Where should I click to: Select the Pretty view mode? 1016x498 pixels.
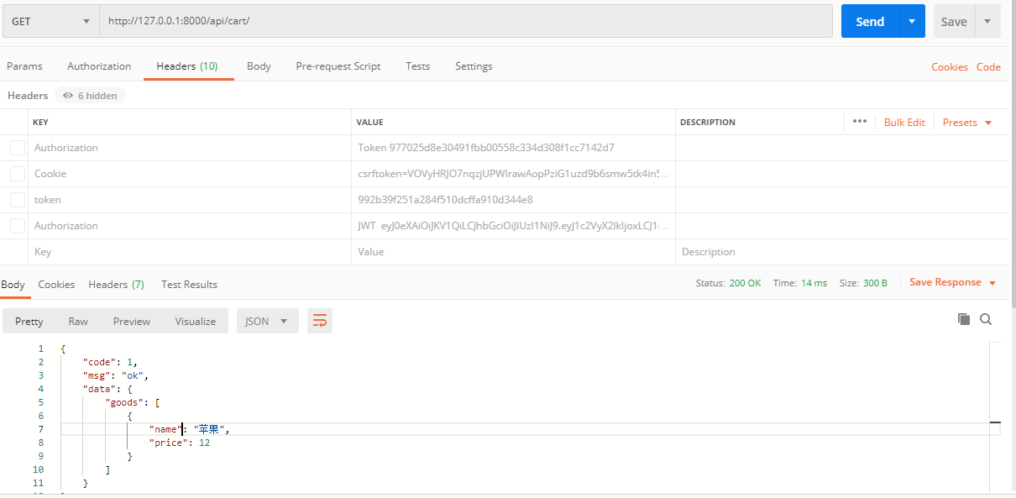point(29,321)
